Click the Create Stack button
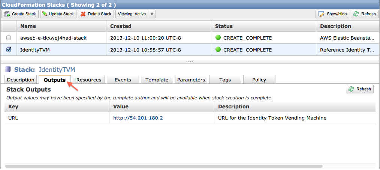Screen dimensions: 380x170 tap(20, 14)
